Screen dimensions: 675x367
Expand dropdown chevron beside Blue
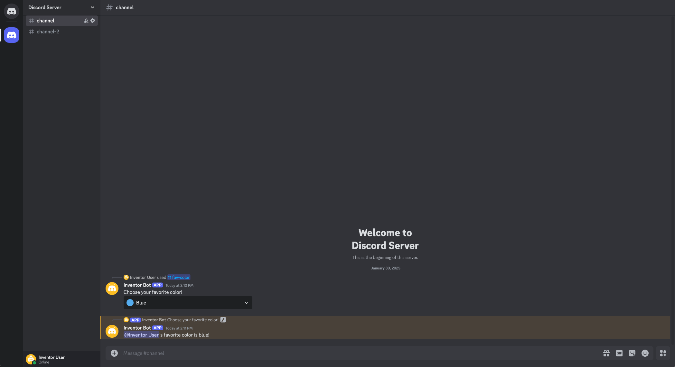247,303
